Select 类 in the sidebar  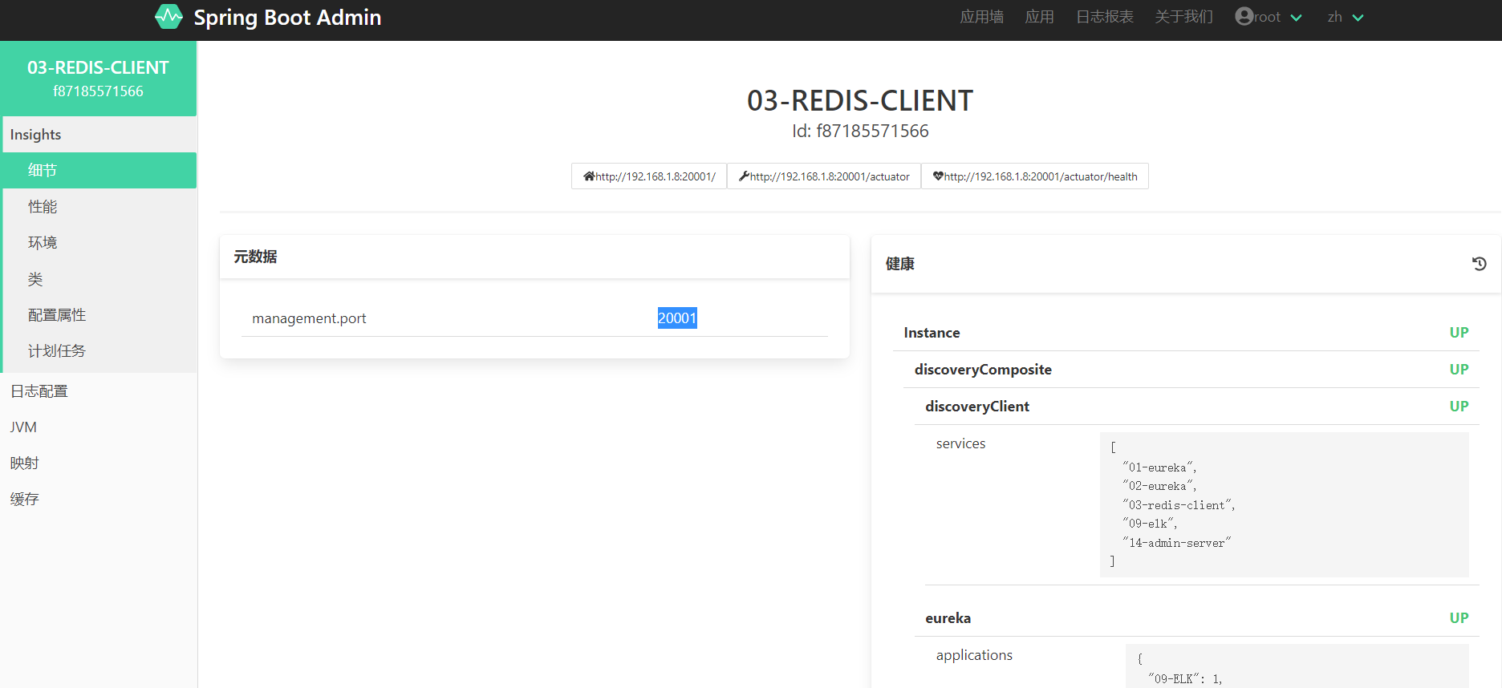[x=99, y=279]
